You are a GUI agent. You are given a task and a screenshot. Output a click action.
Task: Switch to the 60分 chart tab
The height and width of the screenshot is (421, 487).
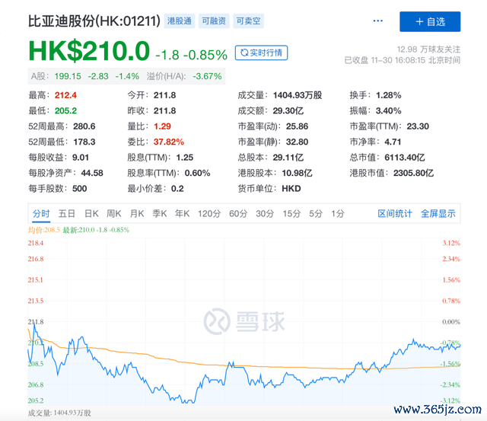[238, 213]
